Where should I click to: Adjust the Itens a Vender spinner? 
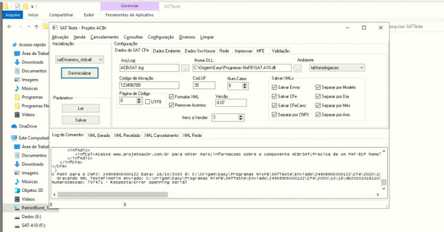coord(241,117)
